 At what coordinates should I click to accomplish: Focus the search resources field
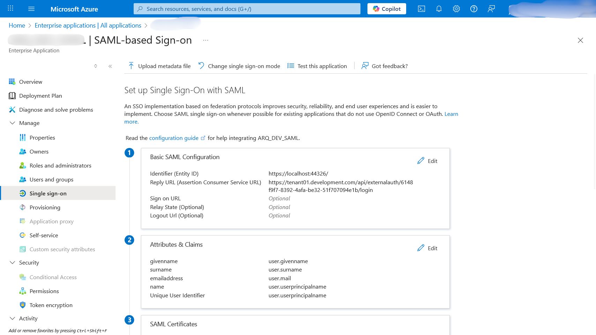tap(247, 9)
